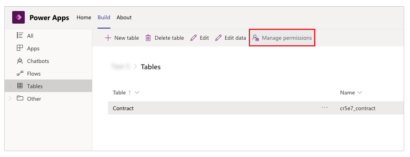Click the cr5e7_contract name cell
The width and height of the screenshot is (410, 157).
[x=358, y=108]
